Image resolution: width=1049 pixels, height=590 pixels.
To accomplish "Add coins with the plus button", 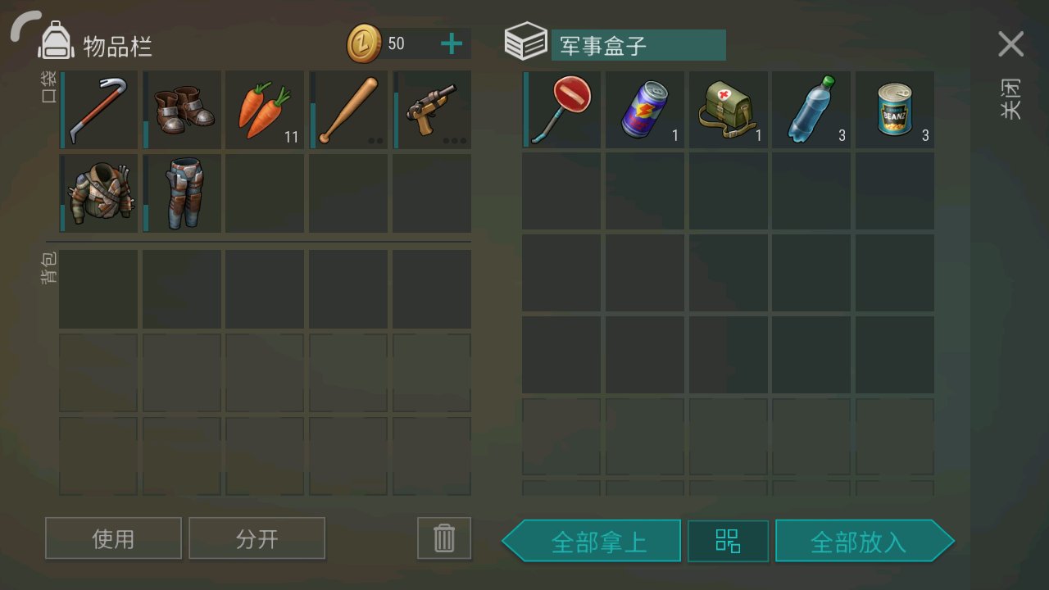I will point(452,43).
